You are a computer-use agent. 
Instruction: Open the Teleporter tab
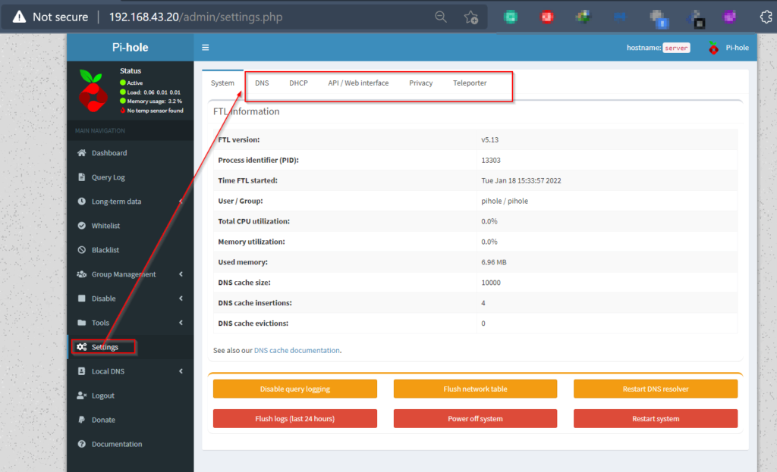(470, 83)
